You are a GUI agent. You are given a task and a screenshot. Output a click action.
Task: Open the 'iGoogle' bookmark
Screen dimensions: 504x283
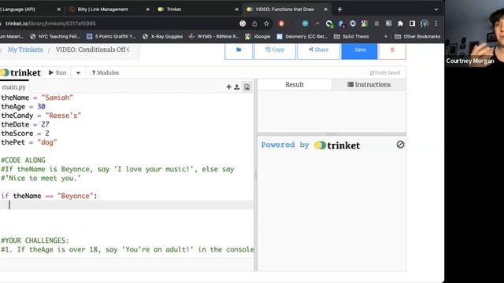(x=258, y=37)
